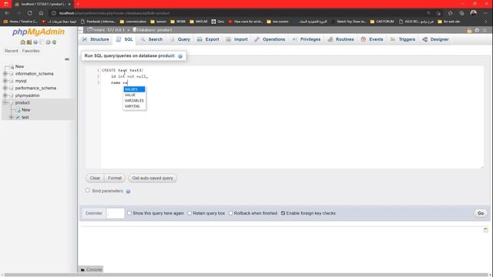
Task: Click help icon next to Run SQL query title
Action: (180, 56)
